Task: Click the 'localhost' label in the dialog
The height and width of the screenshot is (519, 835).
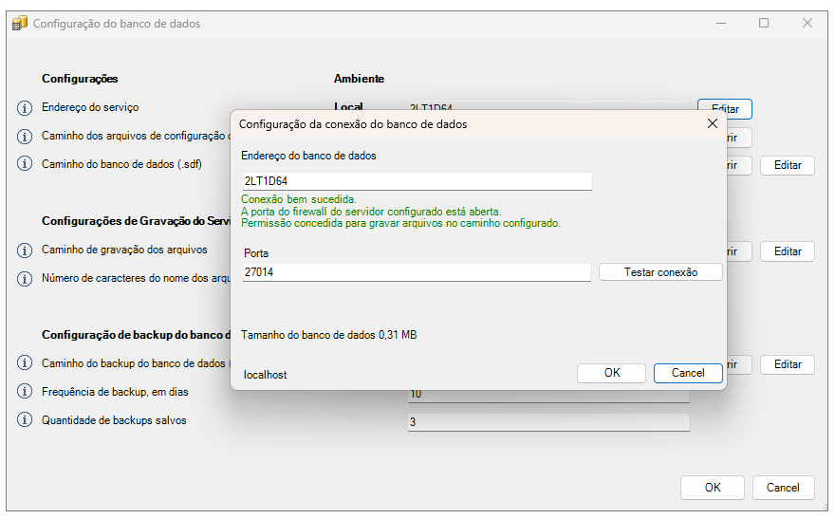Action: 265,376
